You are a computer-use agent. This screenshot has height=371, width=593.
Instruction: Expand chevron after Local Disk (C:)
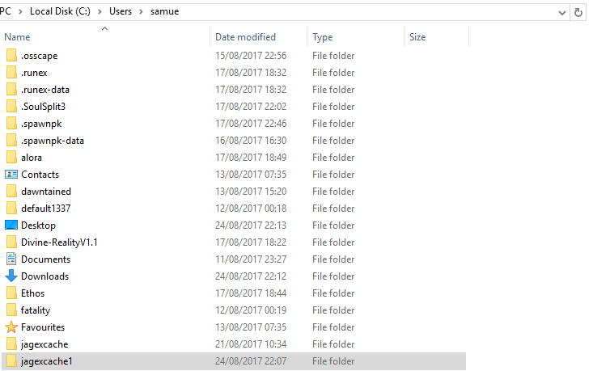100,11
